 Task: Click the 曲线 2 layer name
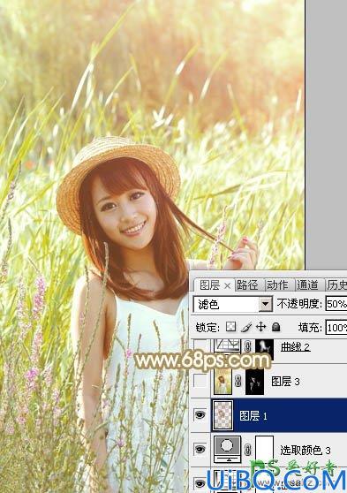click(x=296, y=346)
